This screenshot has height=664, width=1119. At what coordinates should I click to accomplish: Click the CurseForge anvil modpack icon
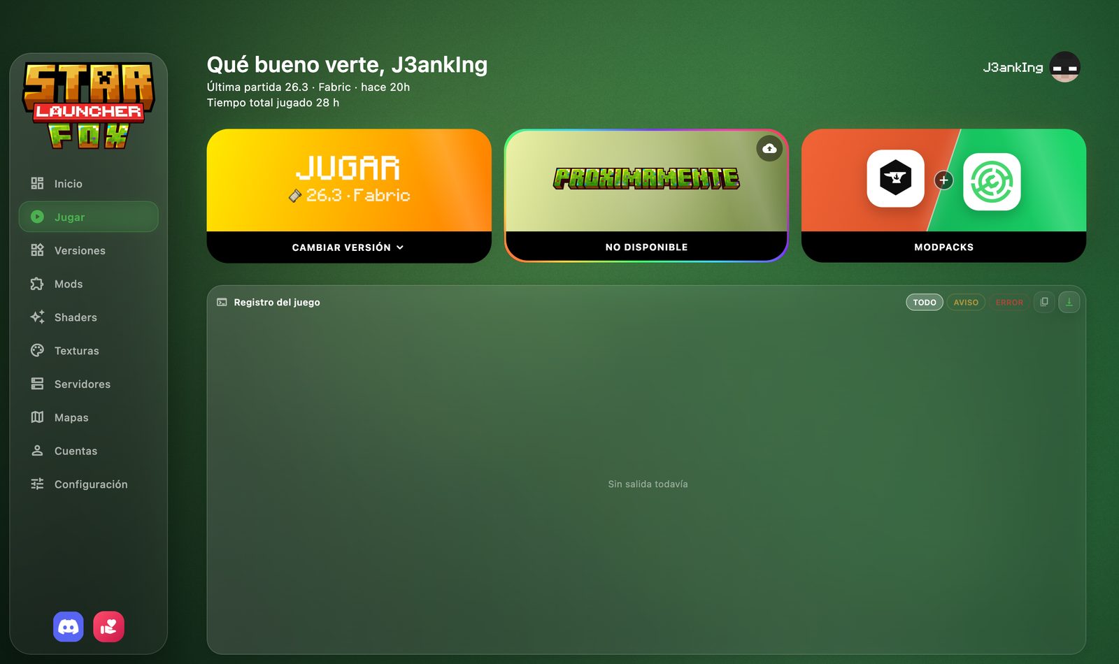pos(896,178)
